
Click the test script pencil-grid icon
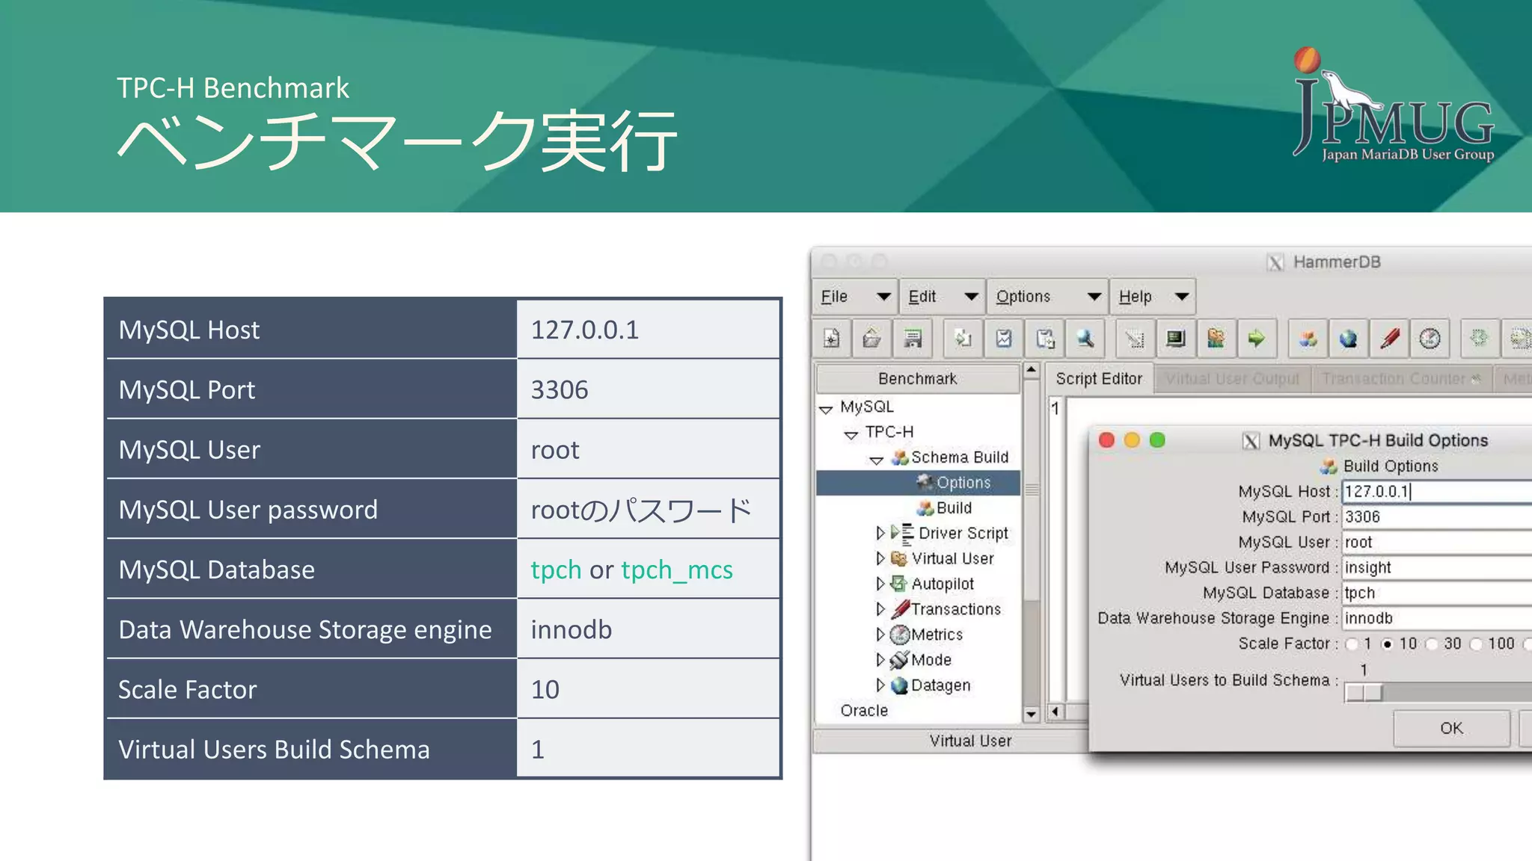click(1135, 339)
